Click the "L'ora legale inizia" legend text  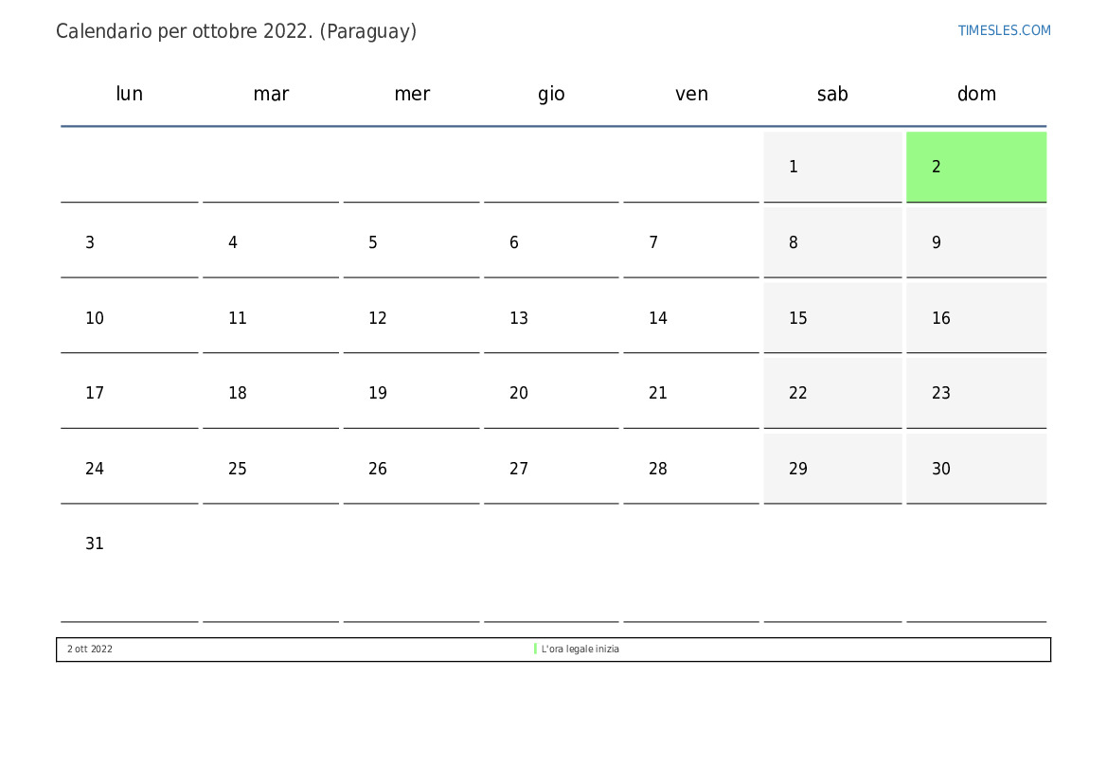(x=580, y=650)
